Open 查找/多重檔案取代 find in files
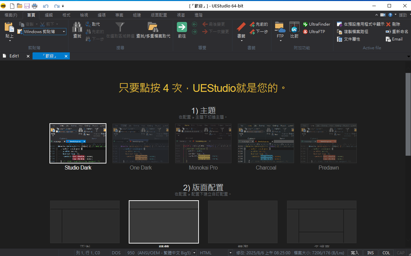Image resolution: width=411 pixels, height=256 pixels. coord(153,30)
